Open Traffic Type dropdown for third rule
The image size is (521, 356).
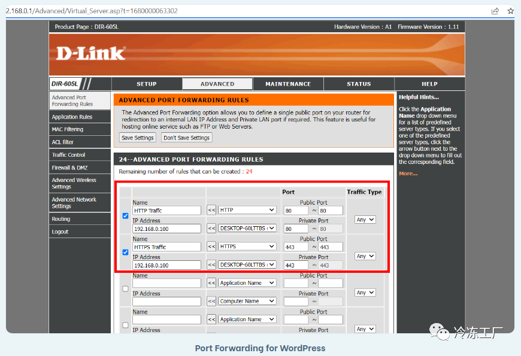pos(365,293)
